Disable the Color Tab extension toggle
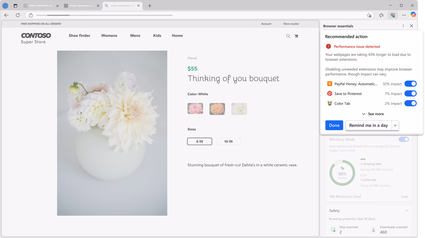This screenshot has height=238, width=425. click(410, 104)
